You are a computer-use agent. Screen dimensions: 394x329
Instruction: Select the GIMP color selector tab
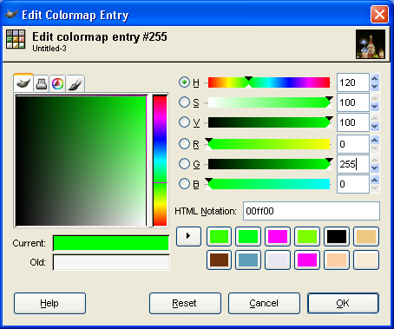(23, 83)
